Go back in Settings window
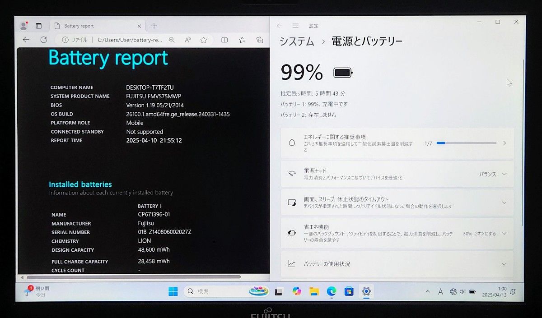Screen dimensions: 542x318 (x=280, y=26)
